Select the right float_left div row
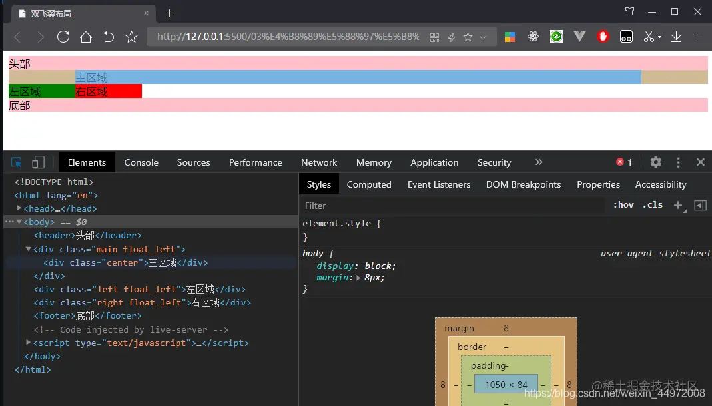 point(142,303)
